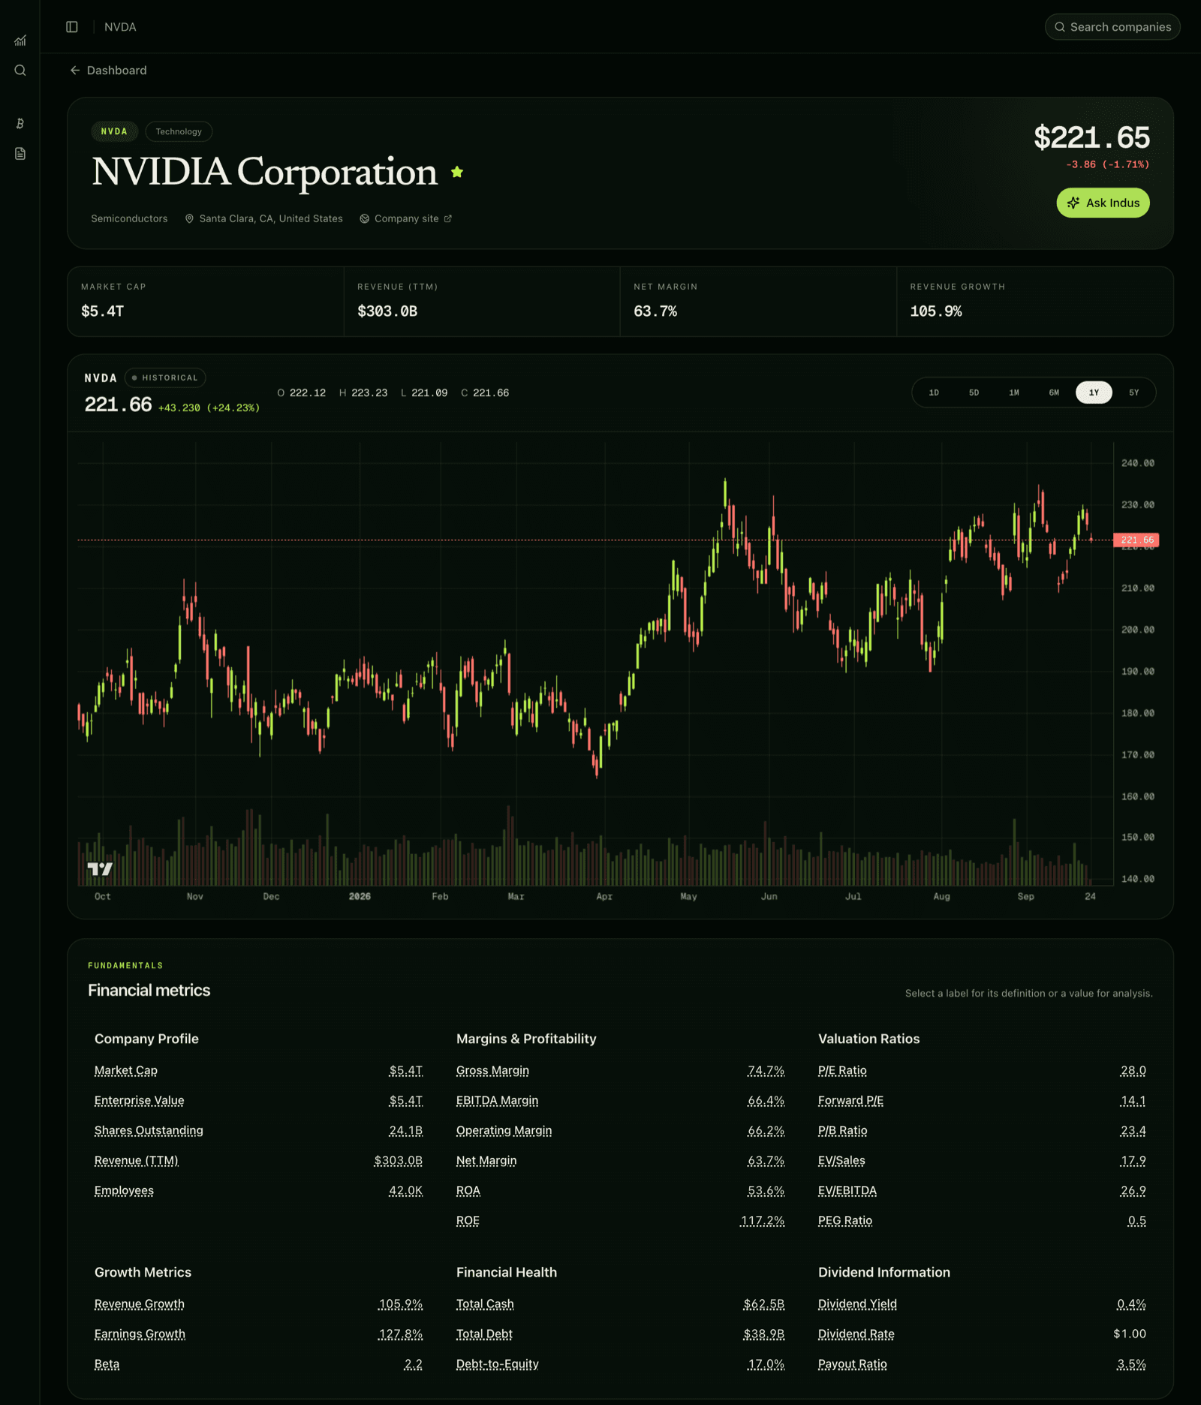Click the Technology sector tag

point(179,131)
